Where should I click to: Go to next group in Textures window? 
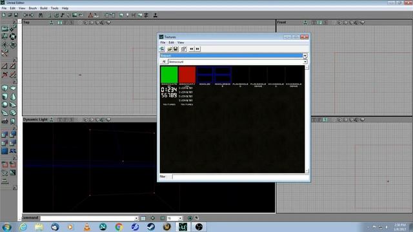[x=197, y=49]
